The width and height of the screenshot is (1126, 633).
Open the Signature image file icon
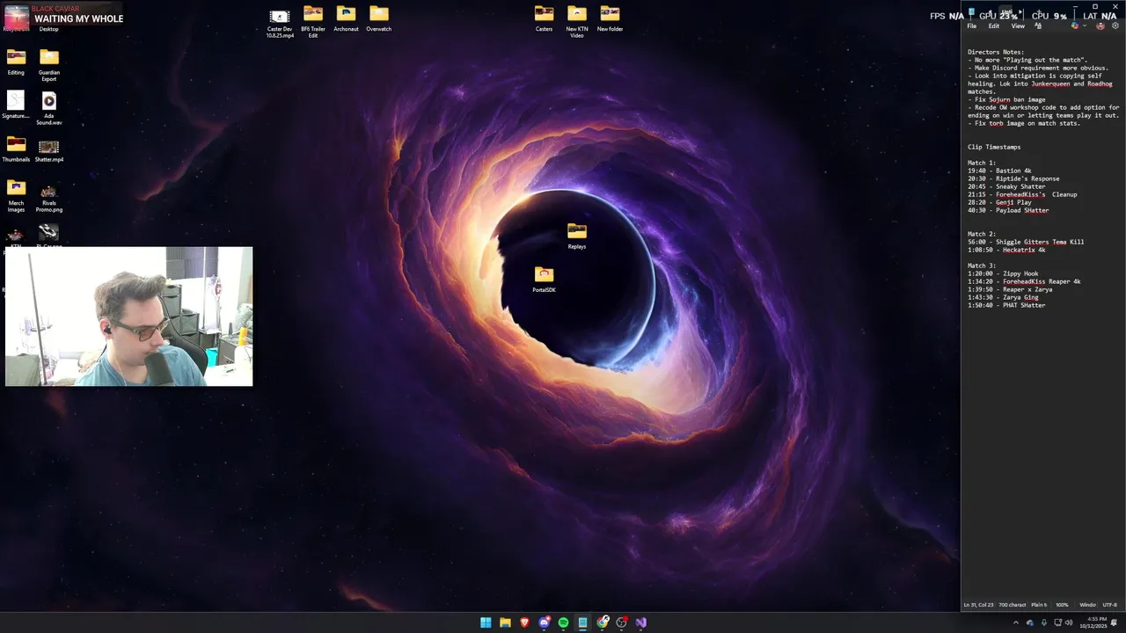16,105
